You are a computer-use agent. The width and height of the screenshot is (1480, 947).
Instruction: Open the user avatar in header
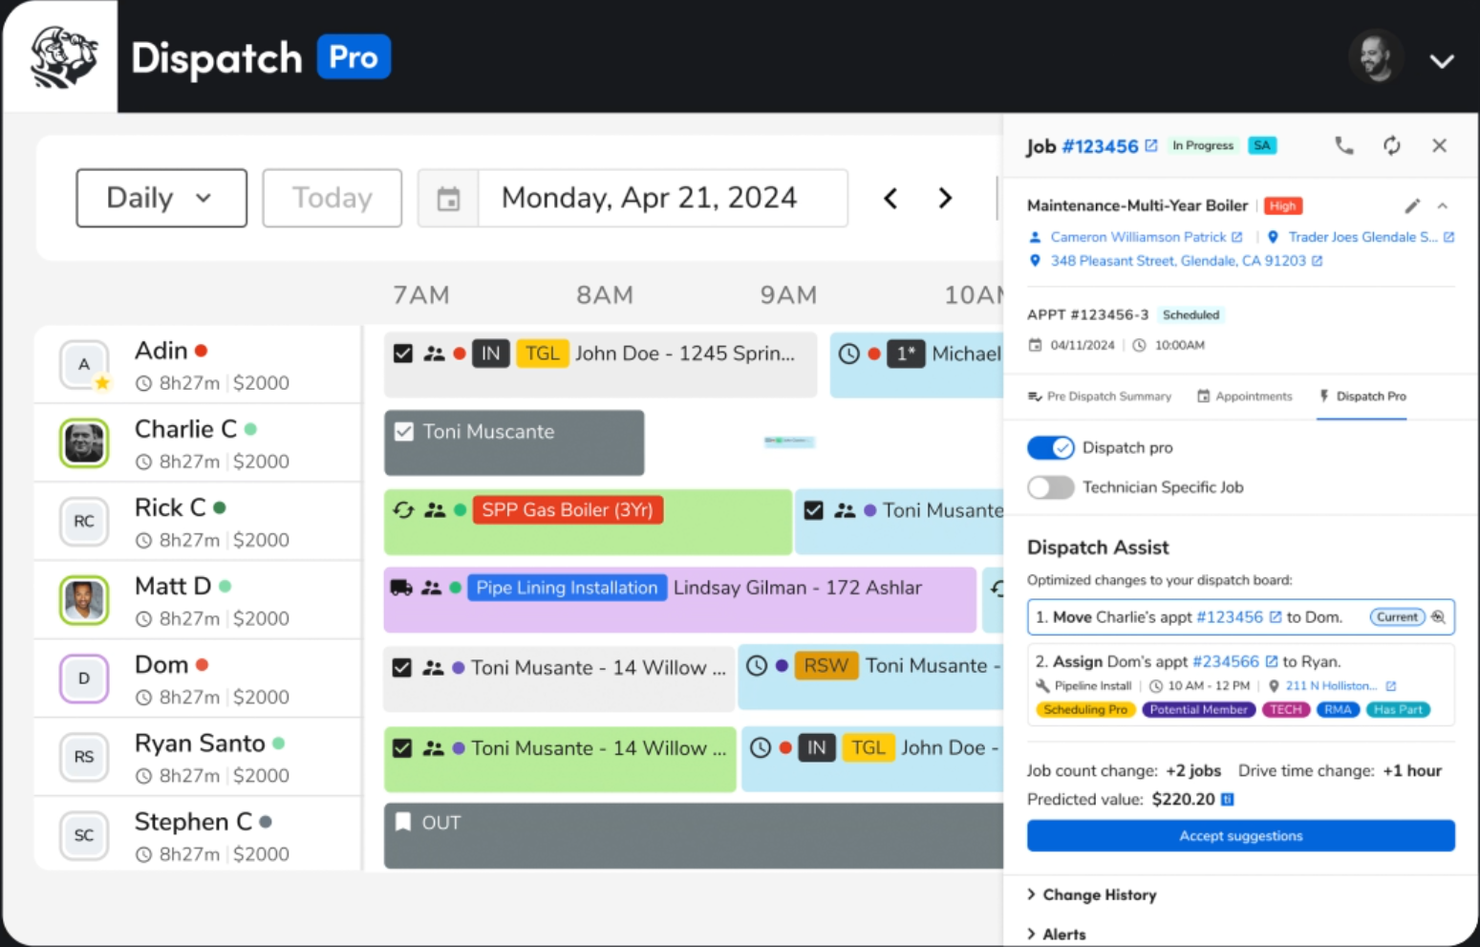point(1375,57)
